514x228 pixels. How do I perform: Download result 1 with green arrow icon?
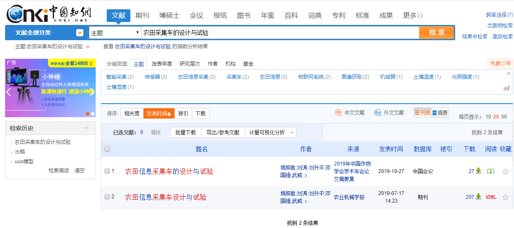[x=478, y=171]
